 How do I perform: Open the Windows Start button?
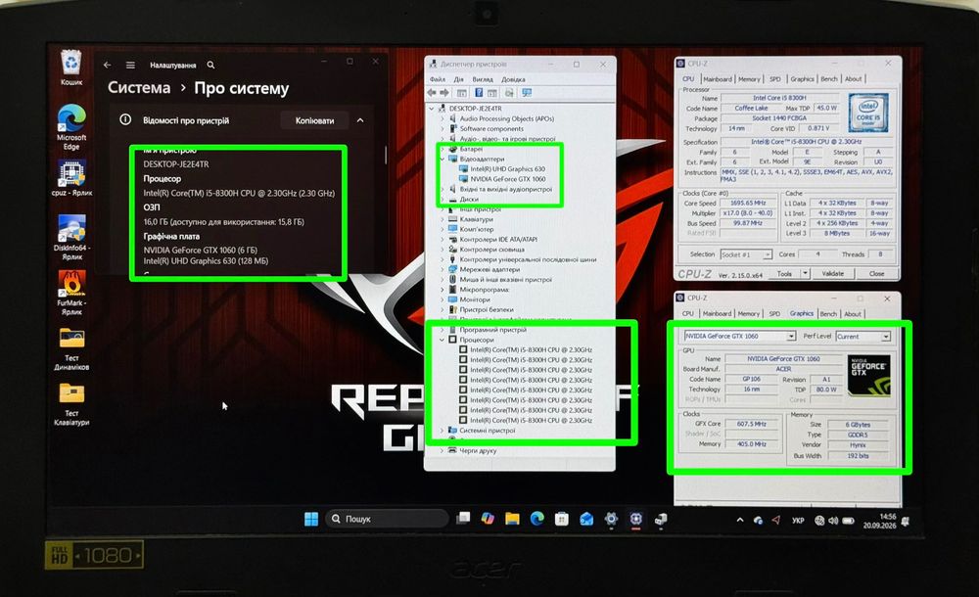[x=311, y=519]
